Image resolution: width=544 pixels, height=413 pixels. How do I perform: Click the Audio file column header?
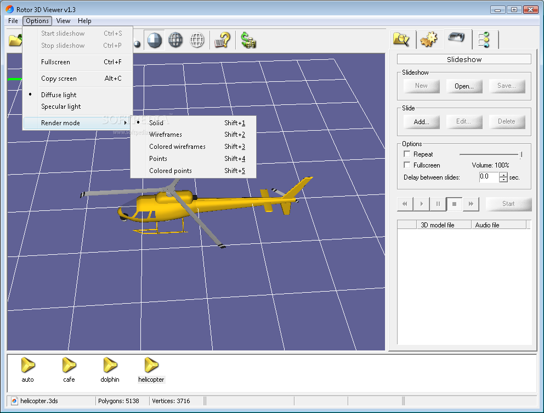click(498, 225)
